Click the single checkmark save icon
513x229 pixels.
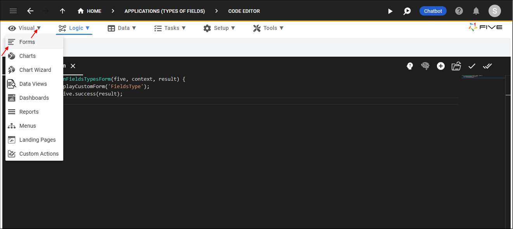[x=472, y=66]
